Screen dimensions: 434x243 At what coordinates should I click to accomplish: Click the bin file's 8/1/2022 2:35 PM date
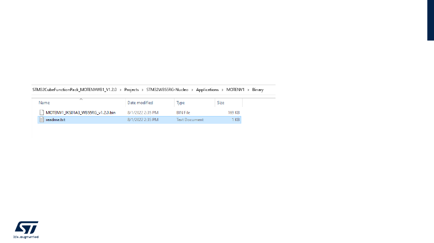143,112
